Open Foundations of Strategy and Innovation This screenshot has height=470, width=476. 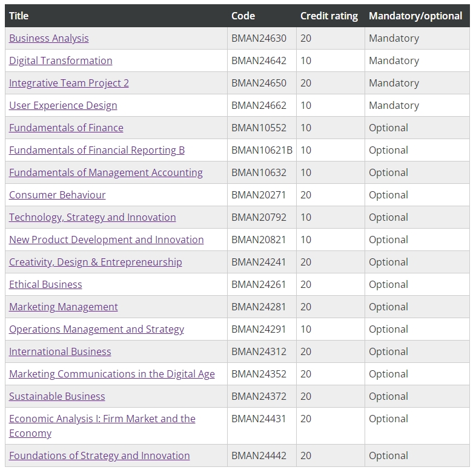coord(99,455)
